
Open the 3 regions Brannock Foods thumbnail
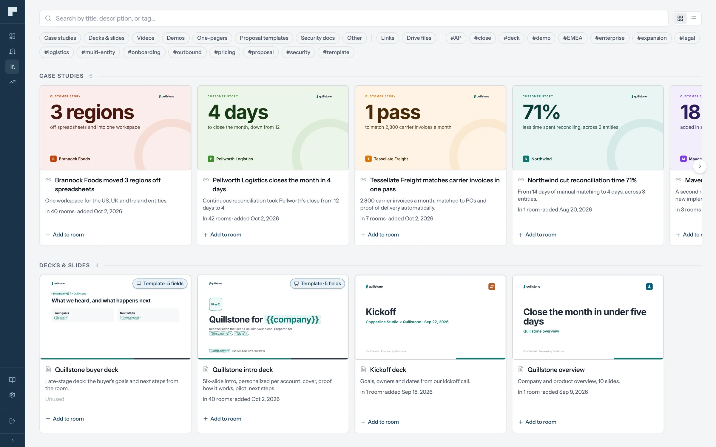(115, 128)
